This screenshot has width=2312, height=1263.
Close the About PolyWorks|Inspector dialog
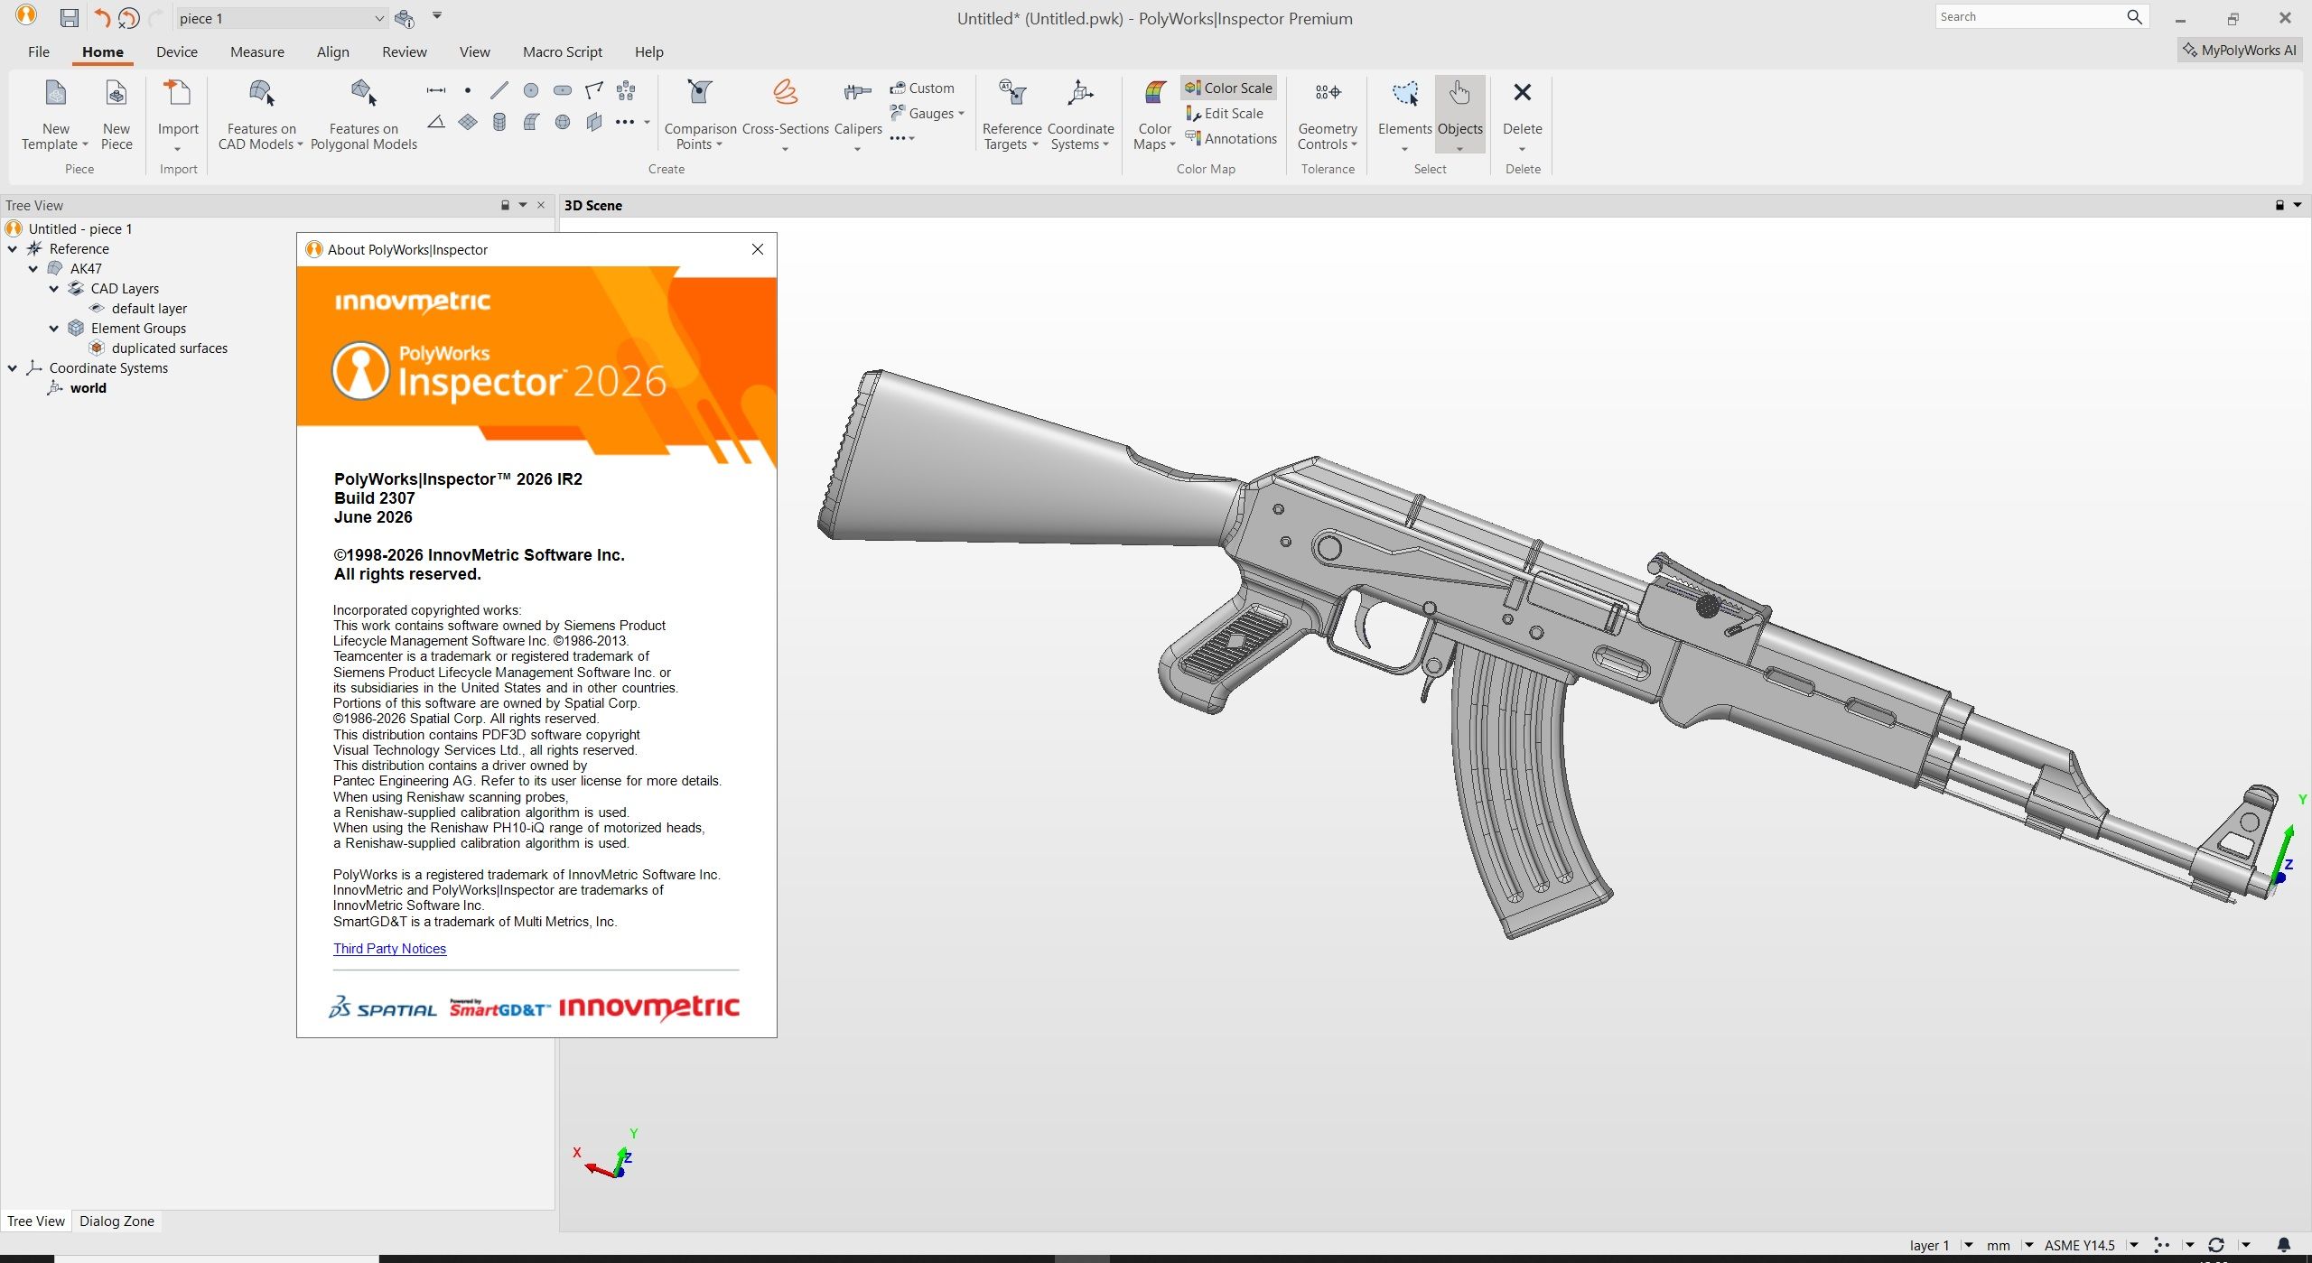(x=758, y=249)
